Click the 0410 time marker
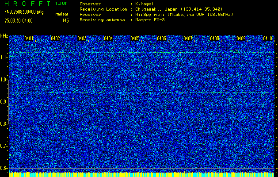 pyautogui.click(x=267, y=38)
